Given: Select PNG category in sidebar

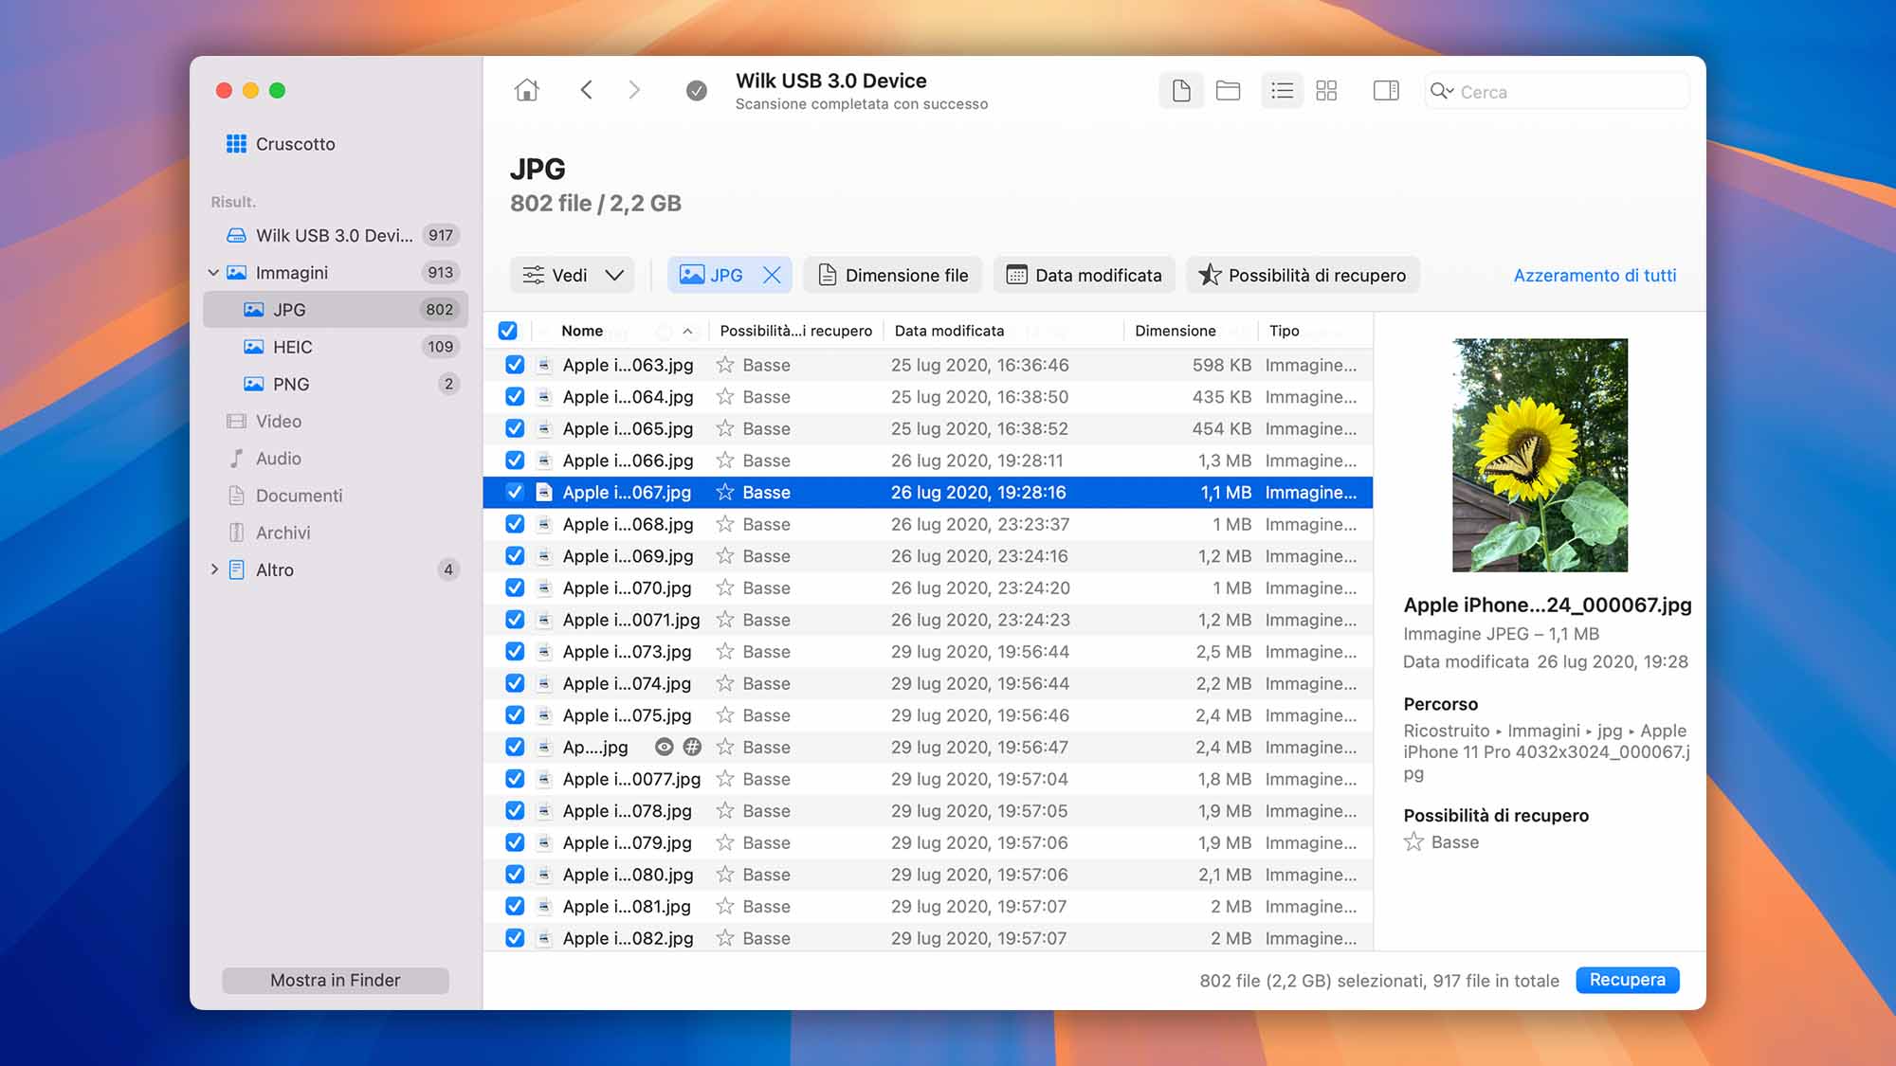Looking at the screenshot, I should tap(335, 384).
